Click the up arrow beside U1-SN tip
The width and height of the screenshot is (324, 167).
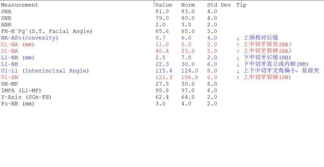click(238, 78)
